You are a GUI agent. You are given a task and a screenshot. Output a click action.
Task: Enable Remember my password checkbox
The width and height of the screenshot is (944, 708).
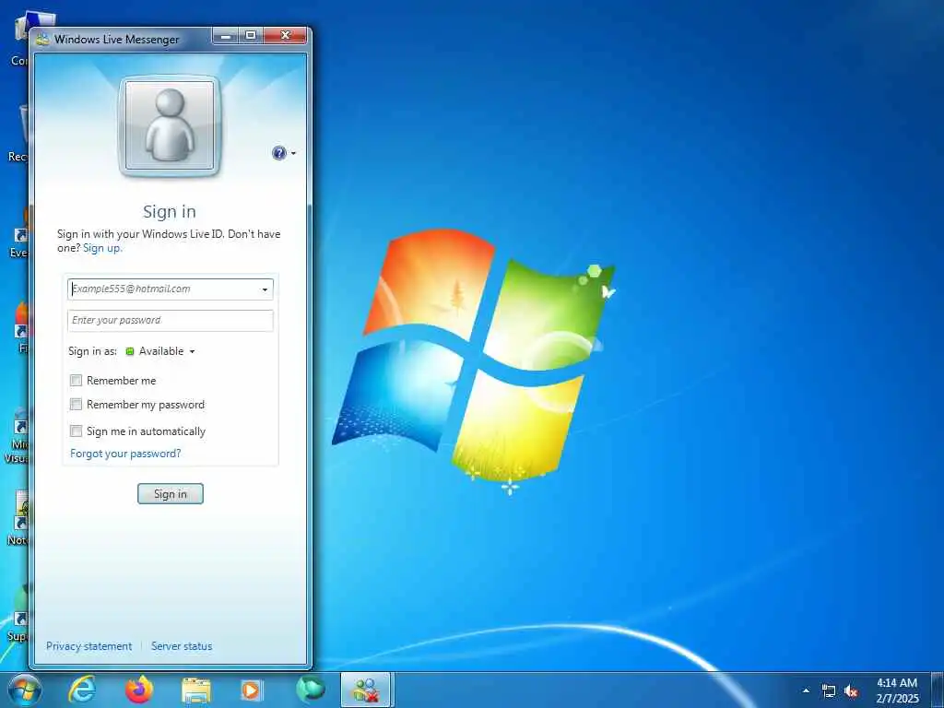coord(76,404)
